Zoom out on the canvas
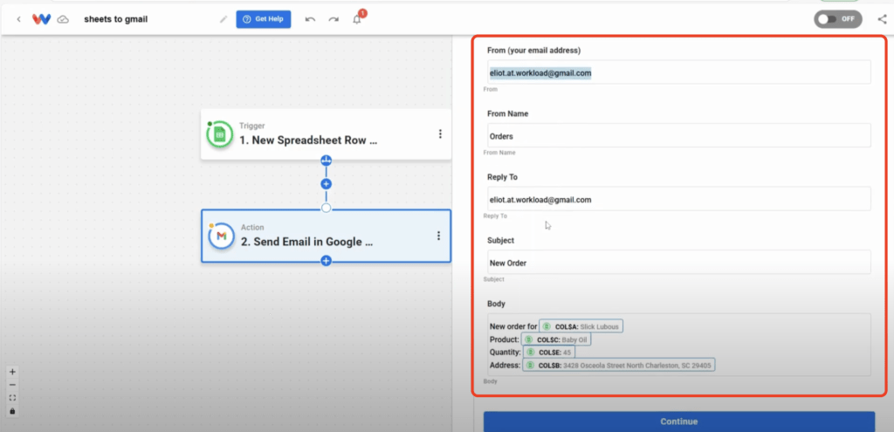 coord(12,385)
